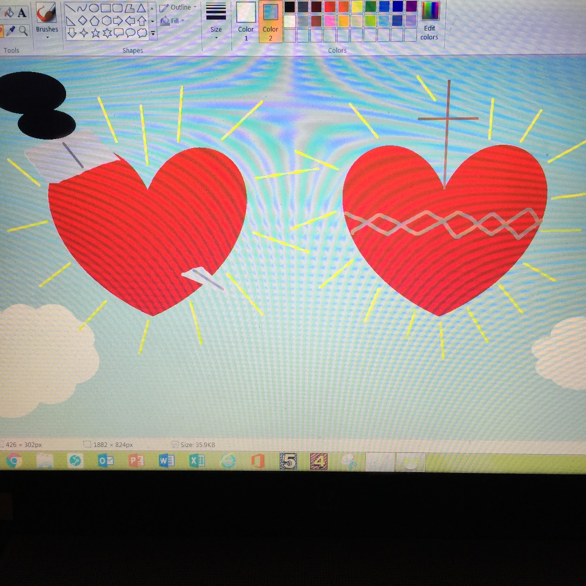
Task: Open Edit colors dialog
Action: [429, 21]
